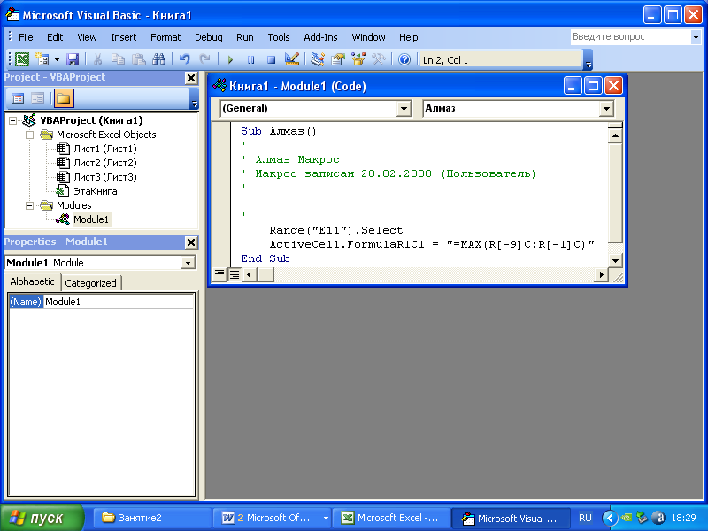
Task: Open the Debug menu
Action: tap(209, 37)
